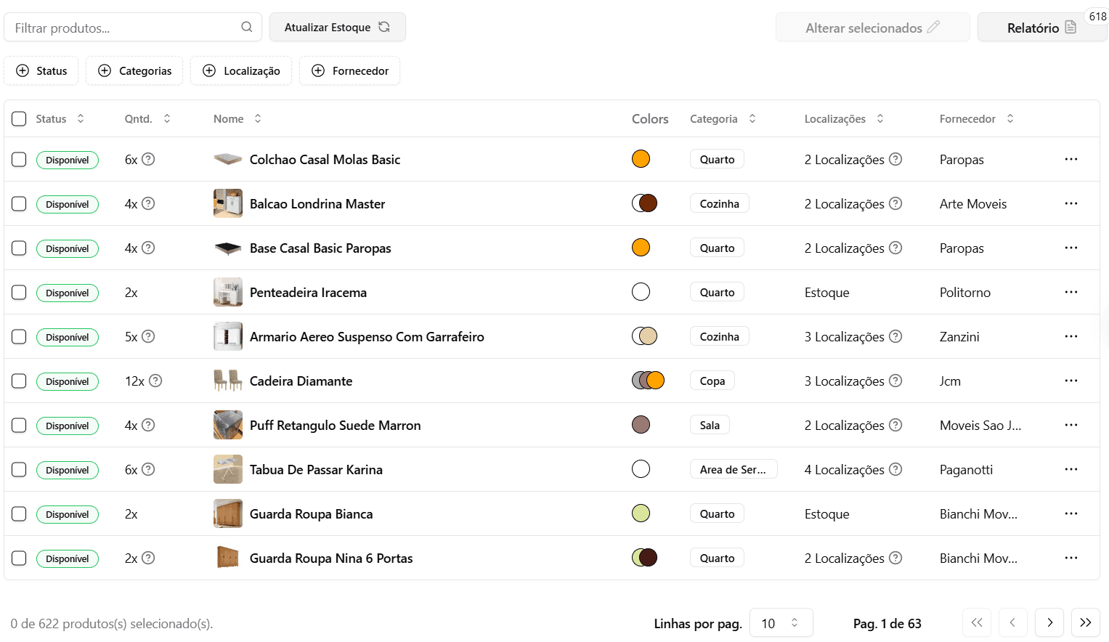
Task: Open the Linhas por pag. dropdown
Action: click(781, 623)
